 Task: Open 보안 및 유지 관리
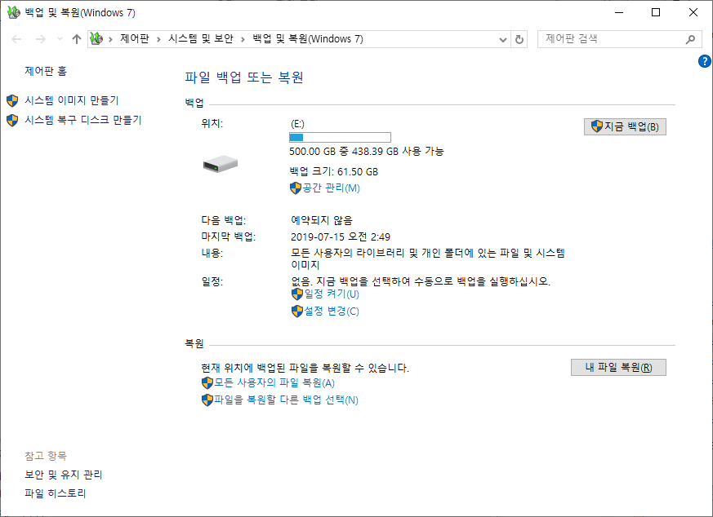[64, 475]
